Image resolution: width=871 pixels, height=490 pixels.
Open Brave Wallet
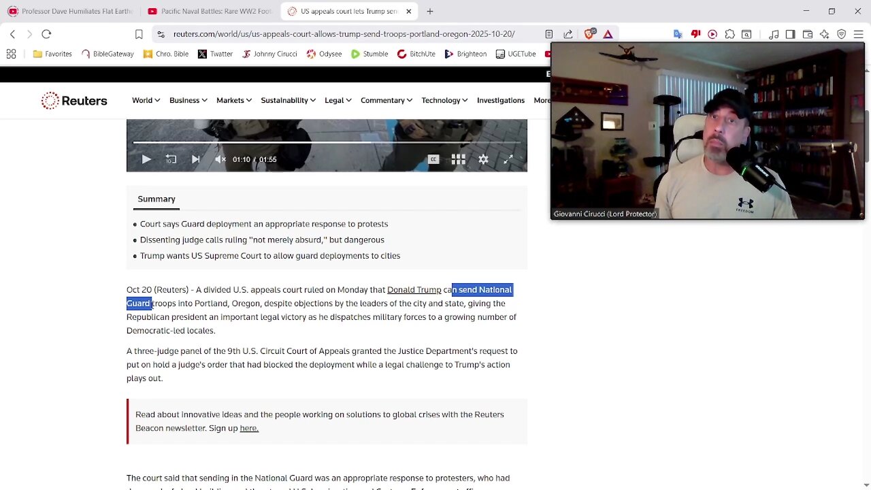(x=808, y=34)
